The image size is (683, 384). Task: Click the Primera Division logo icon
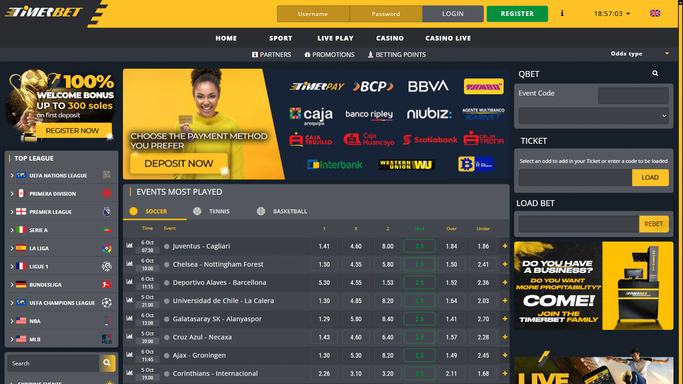tap(107, 193)
